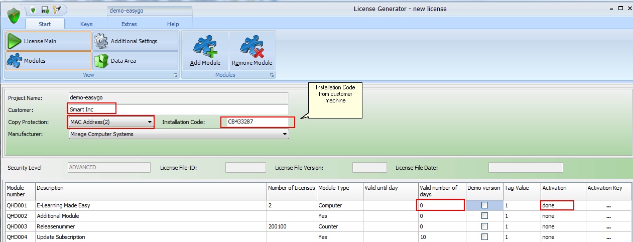Image resolution: width=633 pixels, height=242 pixels.
Task: Toggle Demo version for E-Learning Made Easy
Action: (x=484, y=205)
